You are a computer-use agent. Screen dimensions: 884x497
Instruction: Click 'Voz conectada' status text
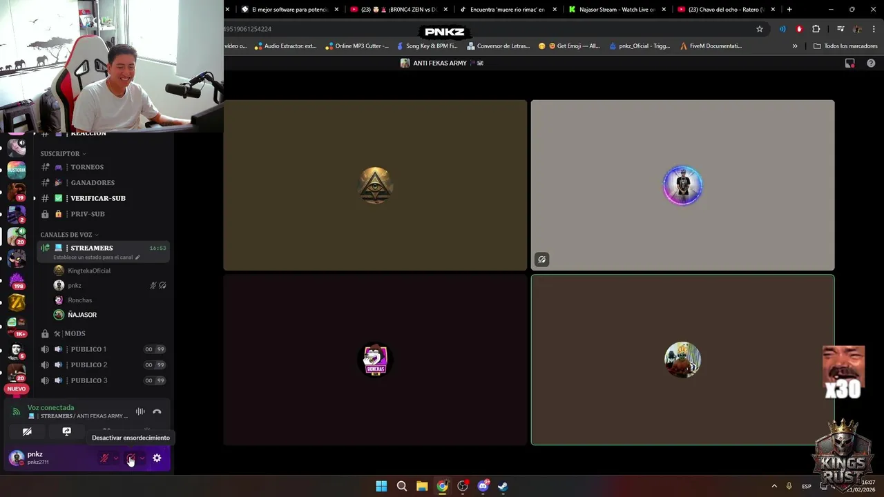click(x=50, y=407)
